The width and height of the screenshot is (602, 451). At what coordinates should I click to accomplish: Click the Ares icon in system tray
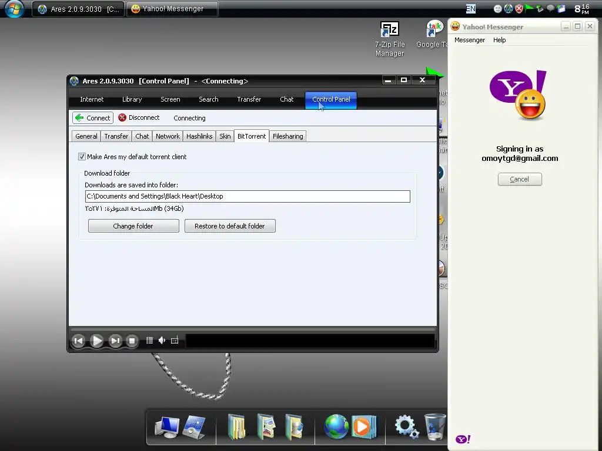pos(509,8)
